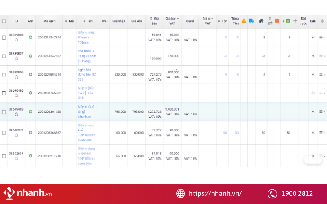Open product Giấy in mực khổ 100*100mm

click(86, 133)
